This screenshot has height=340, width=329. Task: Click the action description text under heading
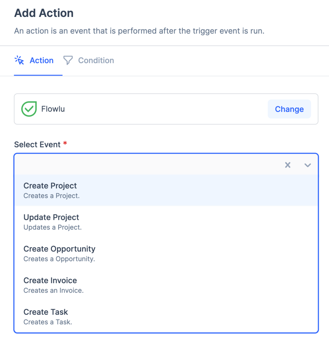click(x=139, y=32)
